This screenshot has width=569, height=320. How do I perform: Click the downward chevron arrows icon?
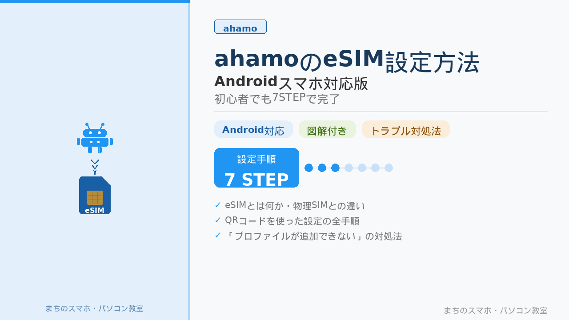coord(95,167)
